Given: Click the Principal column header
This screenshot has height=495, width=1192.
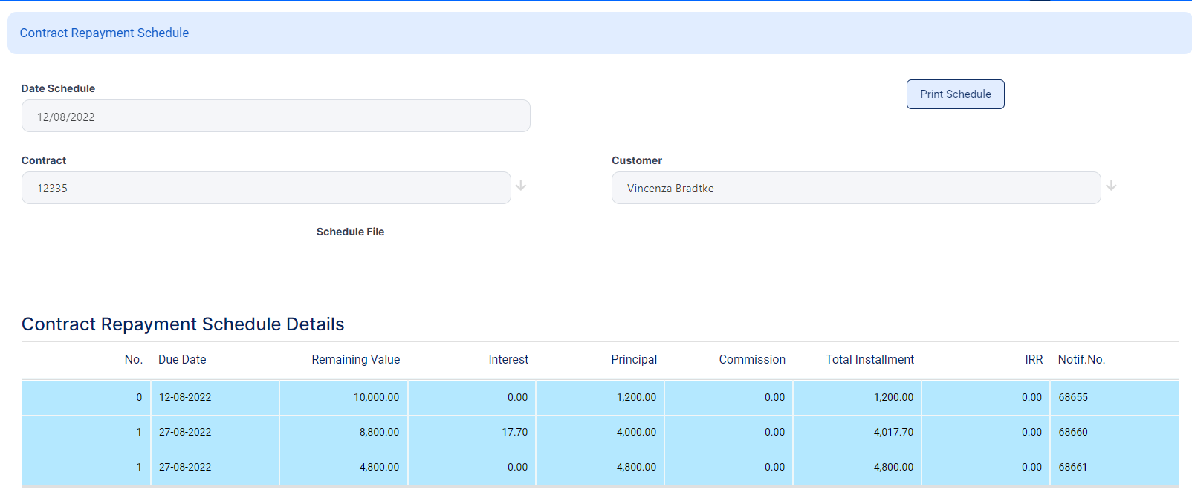Looking at the screenshot, I should tap(634, 360).
